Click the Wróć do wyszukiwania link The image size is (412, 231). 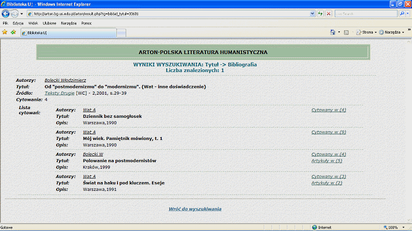tap(195, 209)
